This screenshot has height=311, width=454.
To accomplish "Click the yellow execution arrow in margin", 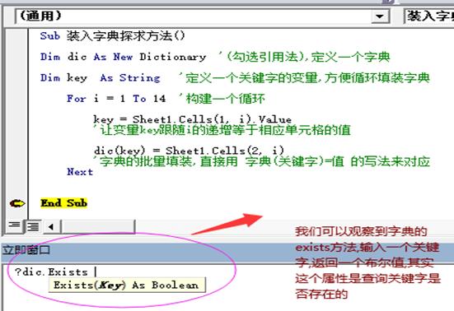I will point(17,203).
